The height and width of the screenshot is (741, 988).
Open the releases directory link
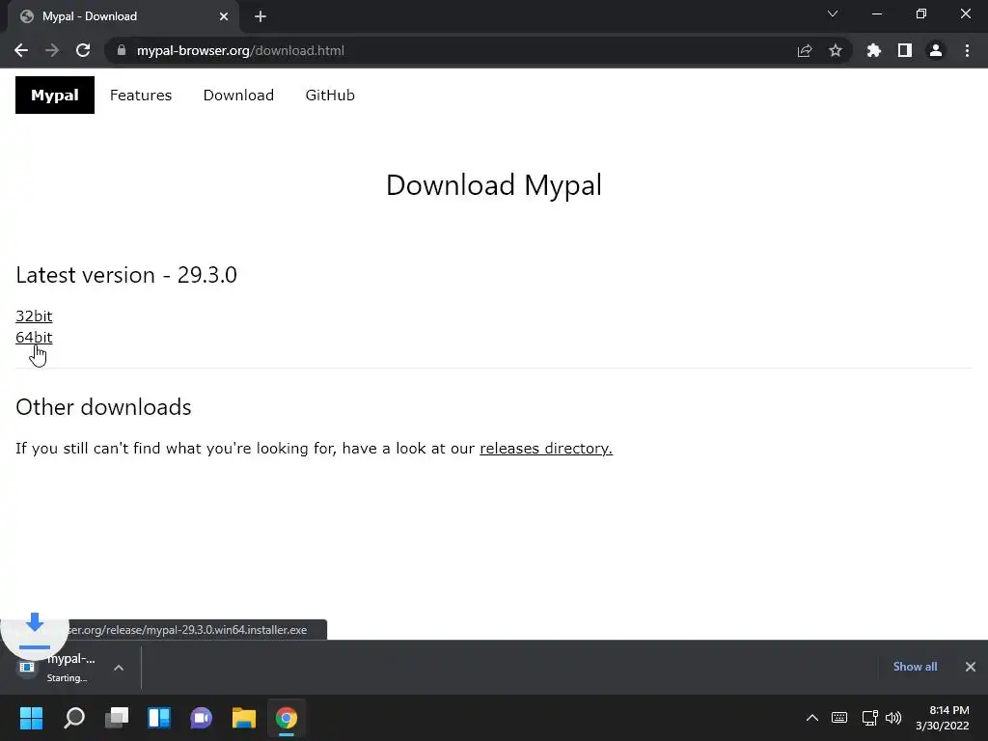pyautogui.click(x=546, y=448)
